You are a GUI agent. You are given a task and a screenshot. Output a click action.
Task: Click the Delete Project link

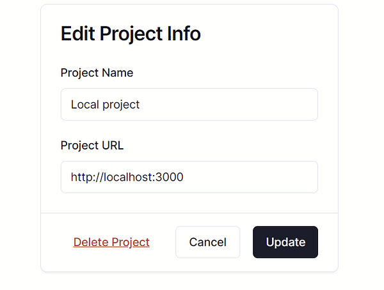coord(111,242)
